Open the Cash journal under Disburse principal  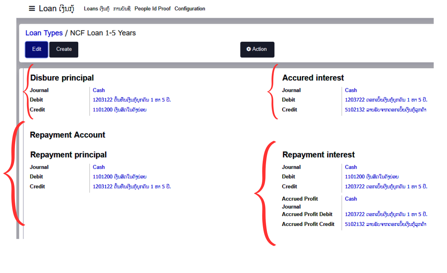click(98, 90)
